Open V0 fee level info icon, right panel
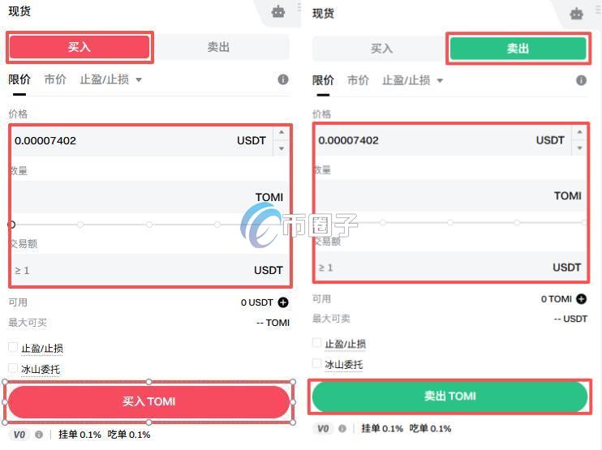 [x=342, y=429]
